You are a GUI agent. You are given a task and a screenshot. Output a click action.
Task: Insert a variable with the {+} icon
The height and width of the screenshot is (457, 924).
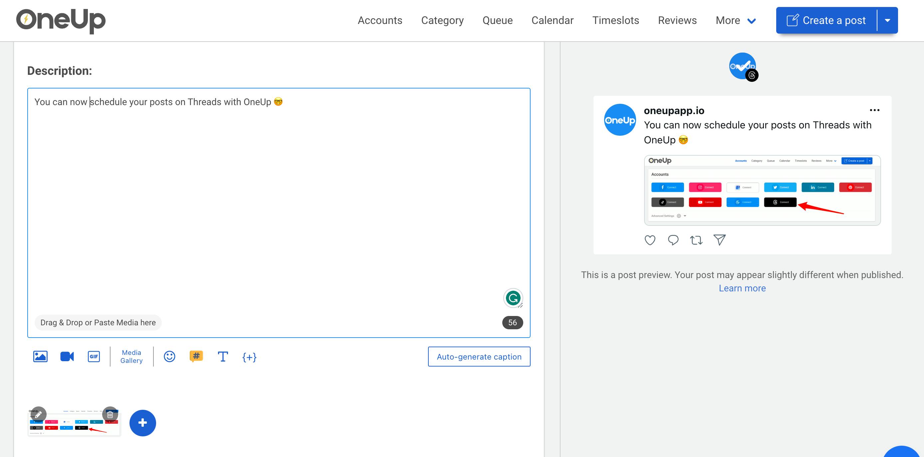tap(249, 357)
